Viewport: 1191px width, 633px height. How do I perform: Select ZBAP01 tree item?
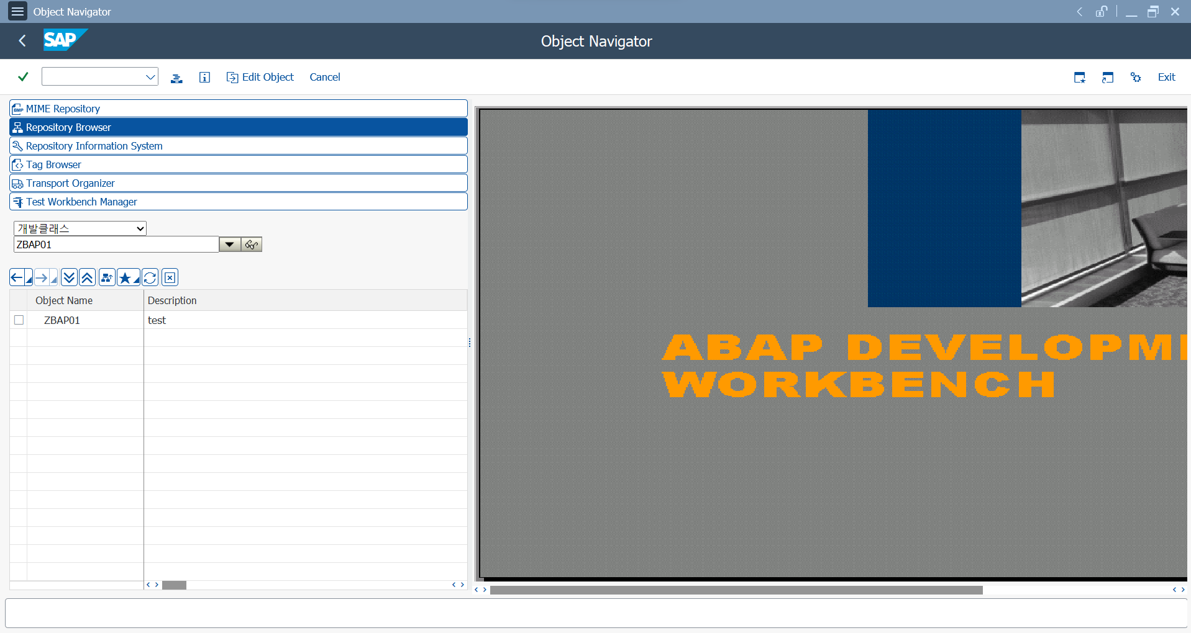point(62,320)
